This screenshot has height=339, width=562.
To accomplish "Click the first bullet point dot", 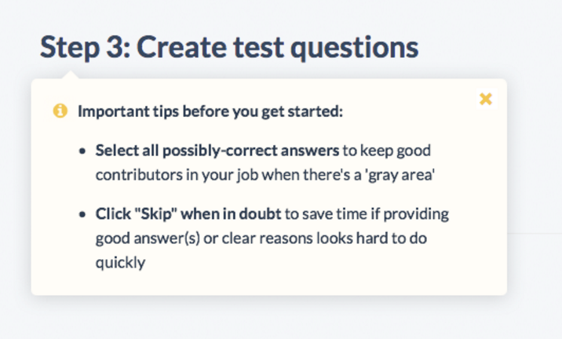I will (x=82, y=151).
